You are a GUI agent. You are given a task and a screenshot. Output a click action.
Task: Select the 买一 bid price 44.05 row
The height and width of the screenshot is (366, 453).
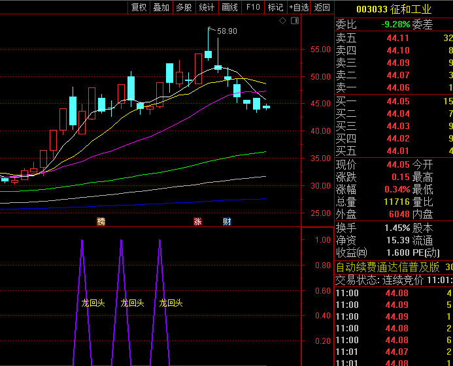392,101
